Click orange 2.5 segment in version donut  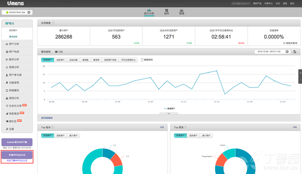117,160
